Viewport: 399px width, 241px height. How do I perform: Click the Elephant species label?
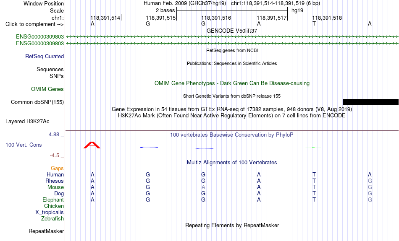[x=53, y=200]
